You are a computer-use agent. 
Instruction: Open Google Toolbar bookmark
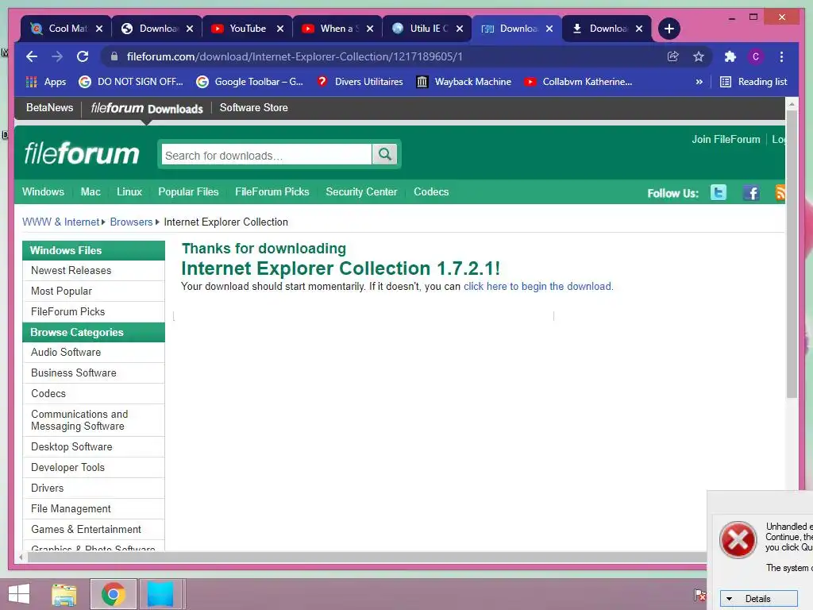(x=249, y=82)
